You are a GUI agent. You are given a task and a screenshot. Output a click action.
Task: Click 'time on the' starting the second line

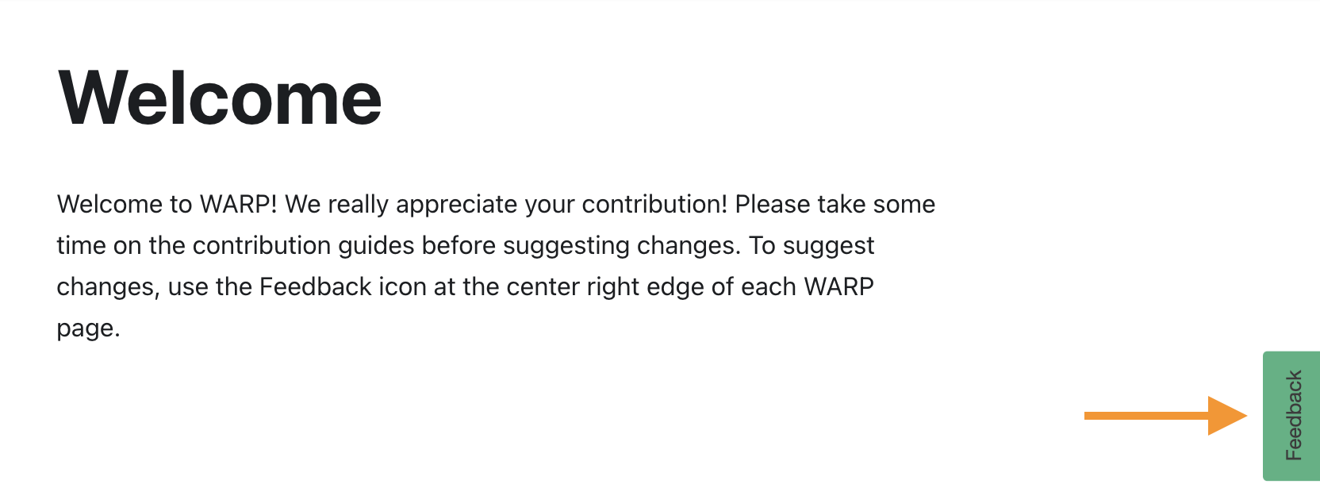(x=121, y=245)
